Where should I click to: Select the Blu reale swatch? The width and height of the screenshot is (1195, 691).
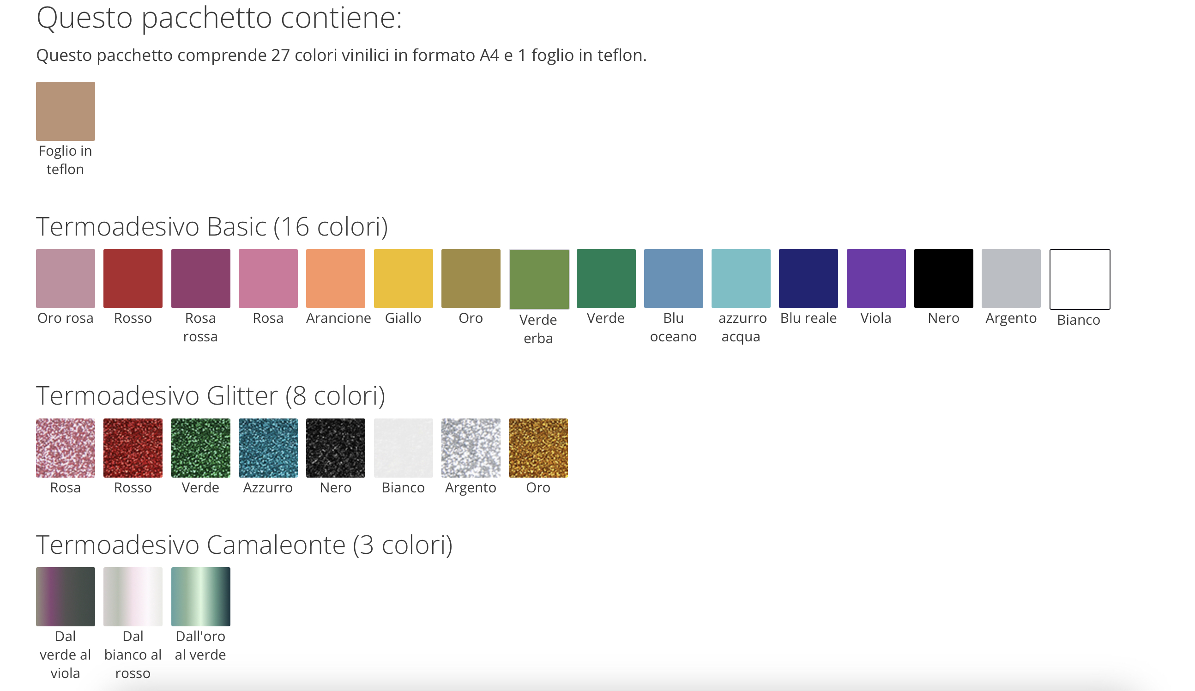(809, 279)
